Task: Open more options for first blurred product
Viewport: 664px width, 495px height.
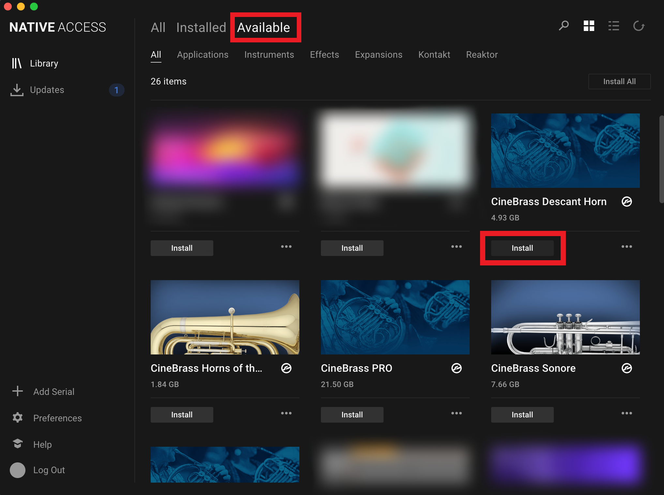Action: [286, 247]
